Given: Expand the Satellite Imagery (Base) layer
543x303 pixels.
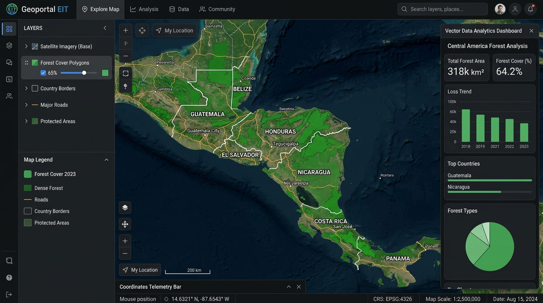Looking at the screenshot, I should pyautogui.click(x=26, y=47).
